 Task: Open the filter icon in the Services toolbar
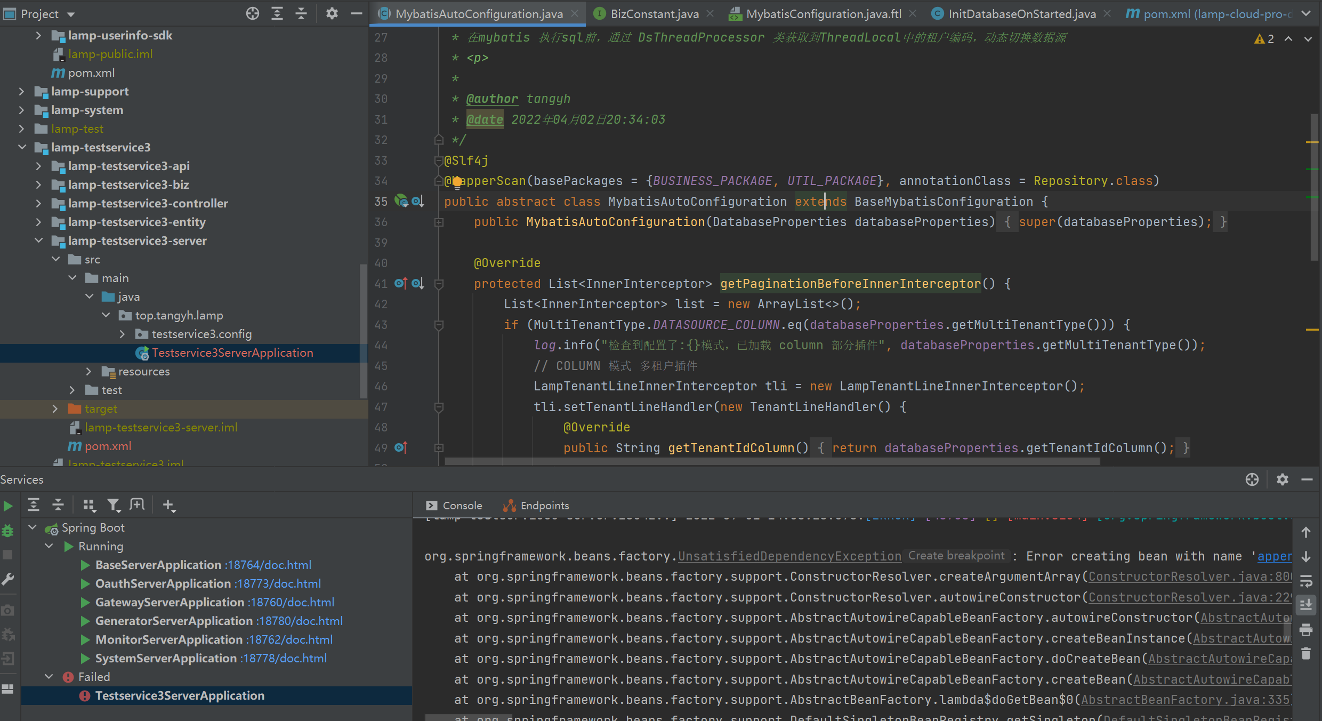coord(114,504)
